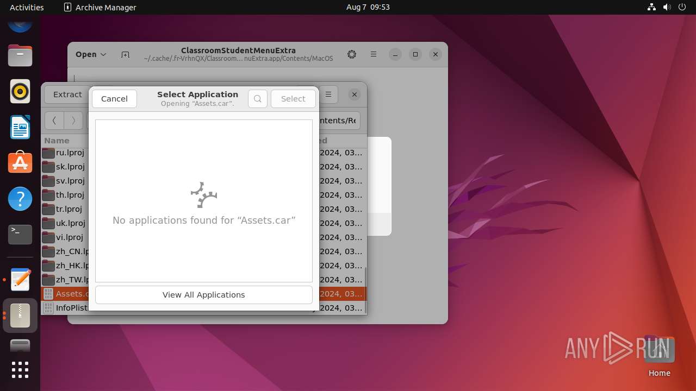
Task: Click the zh_CN.lproj folder icon
Action: pyautogui.click(x=48, y=251)
